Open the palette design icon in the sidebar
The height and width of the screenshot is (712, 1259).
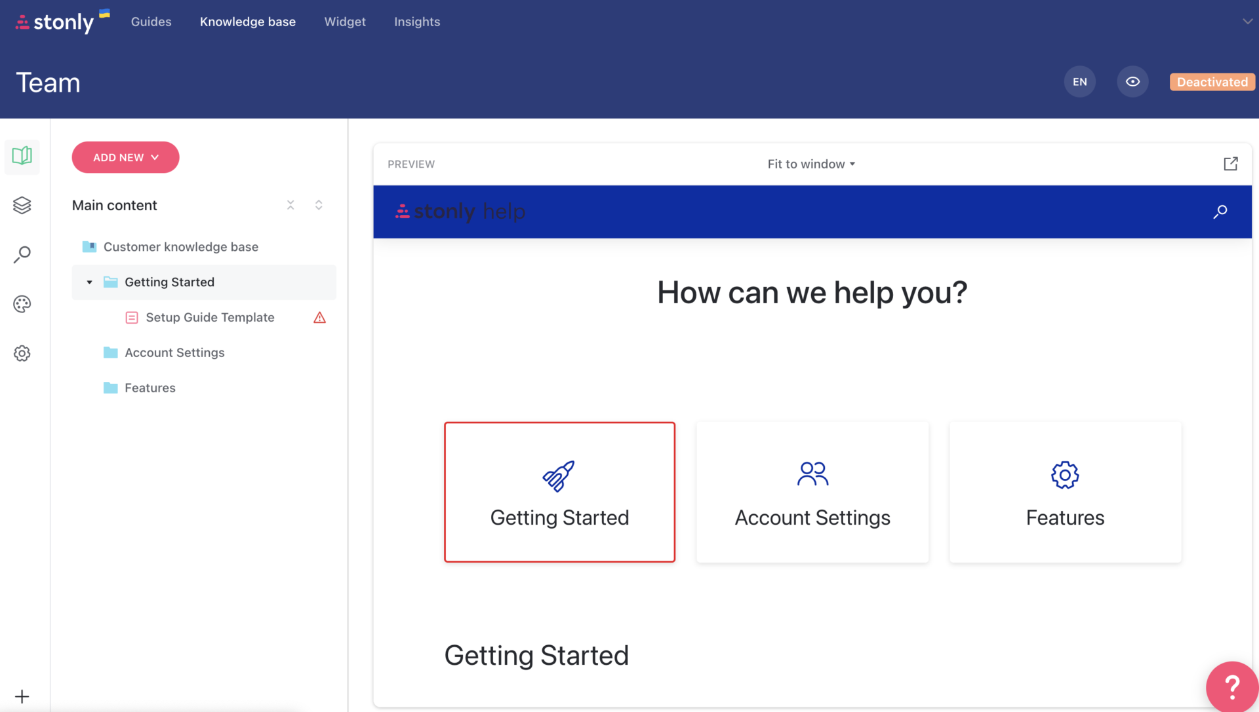pyautogui.click(x=22, y=304)
